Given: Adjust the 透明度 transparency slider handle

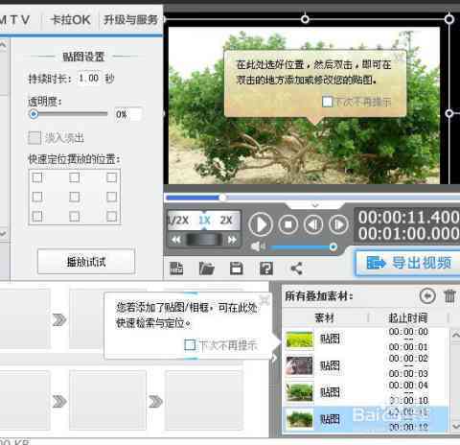Looking at the screenshot, I should click(34, 114).
